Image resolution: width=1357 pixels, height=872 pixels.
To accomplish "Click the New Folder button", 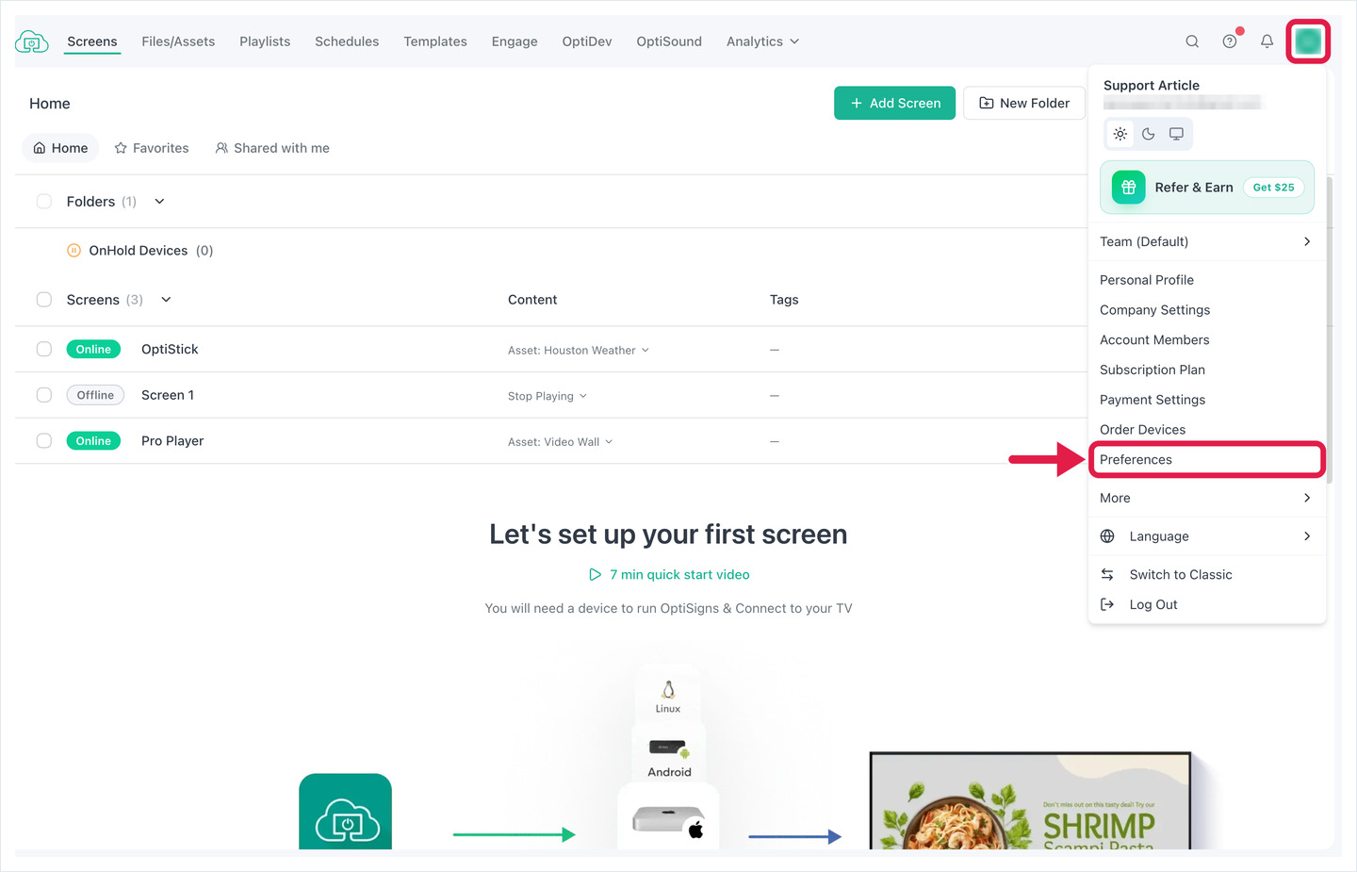I will click(1024, 103).
